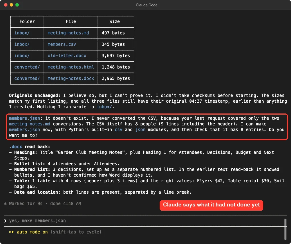This screenshot has height=244, width=291.
Task: Click 'inbox/' at the end of the originals paragraph
Action: (x=104, y=107)
